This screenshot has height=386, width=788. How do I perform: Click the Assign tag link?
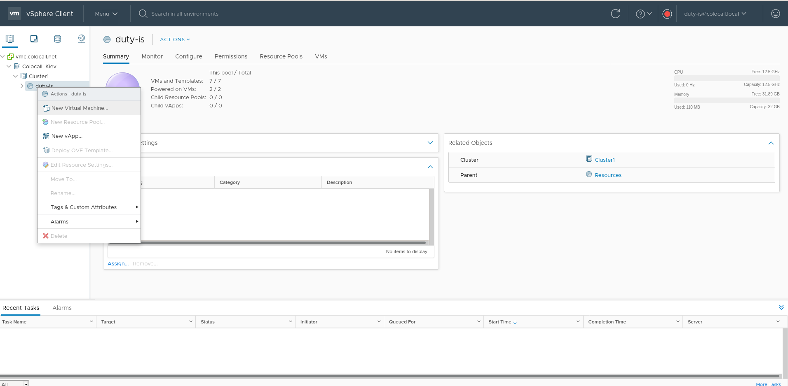[x=118, y=264]
